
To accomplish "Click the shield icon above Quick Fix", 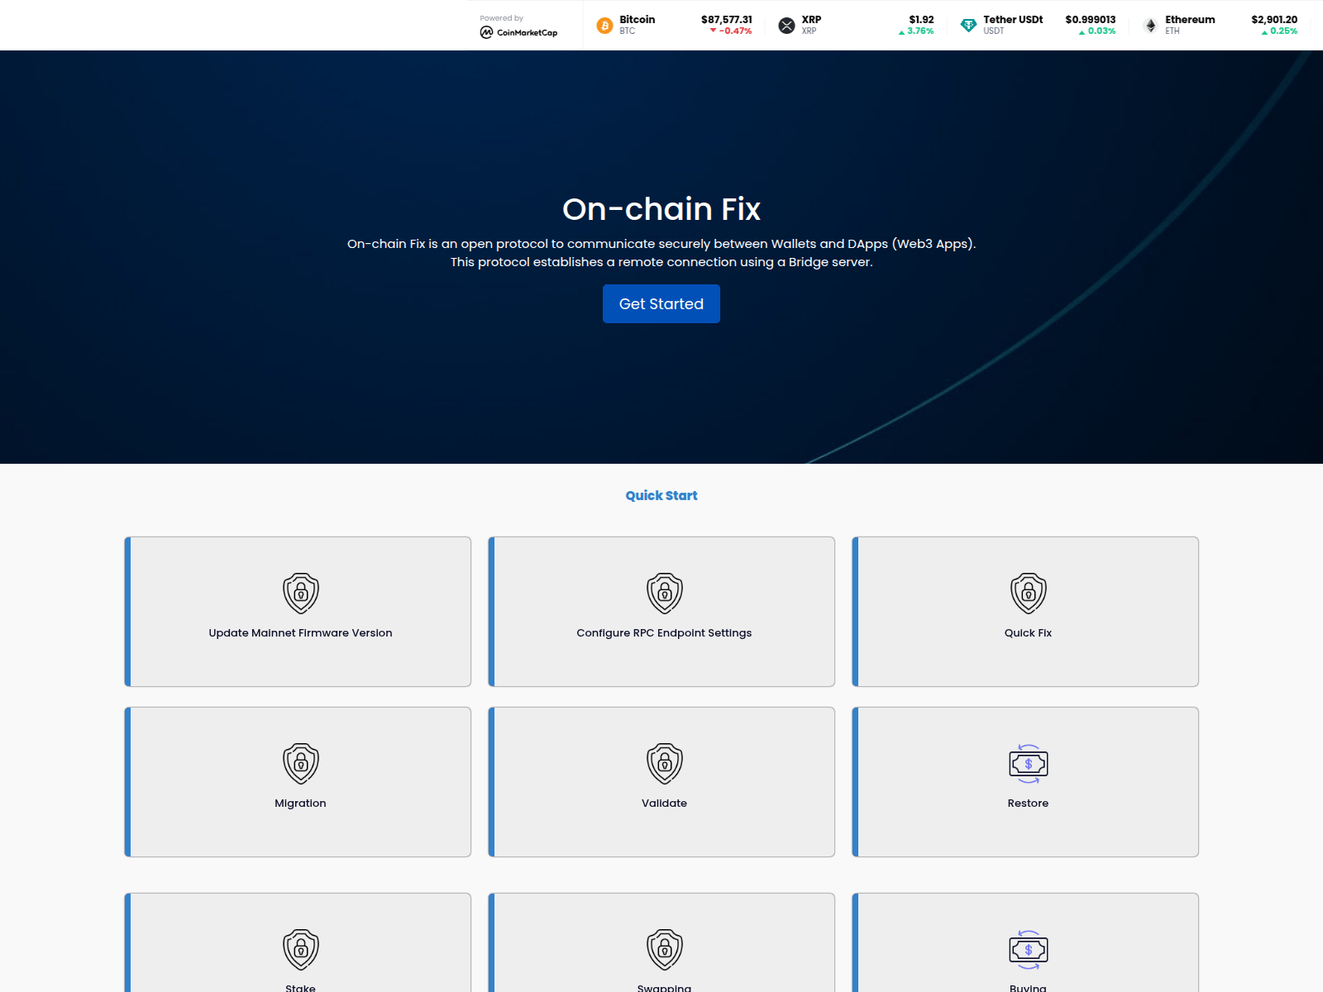I will (x=1029, y=593).
